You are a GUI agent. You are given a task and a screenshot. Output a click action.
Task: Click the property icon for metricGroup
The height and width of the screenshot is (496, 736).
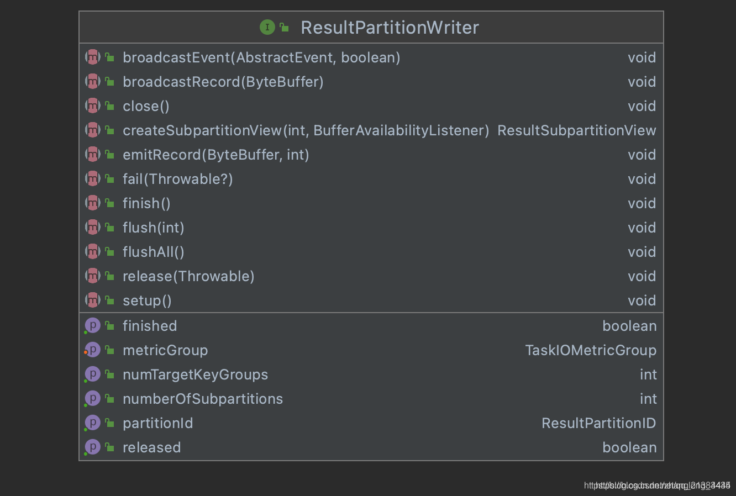[93, 350]
